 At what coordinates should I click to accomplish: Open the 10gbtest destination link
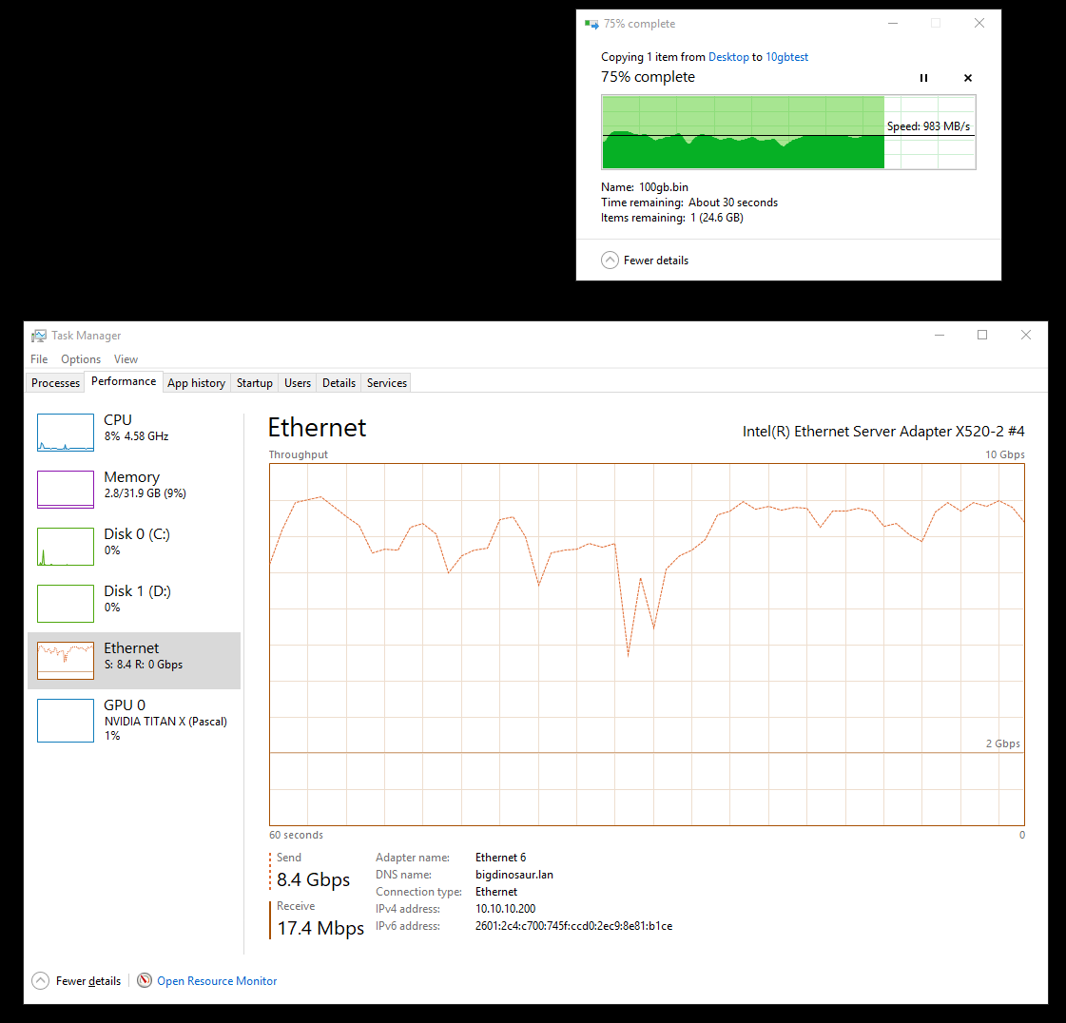coord(786,57)
